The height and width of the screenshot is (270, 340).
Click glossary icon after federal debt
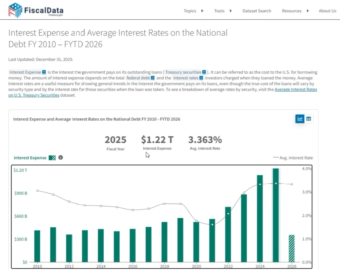coord(153,78)
